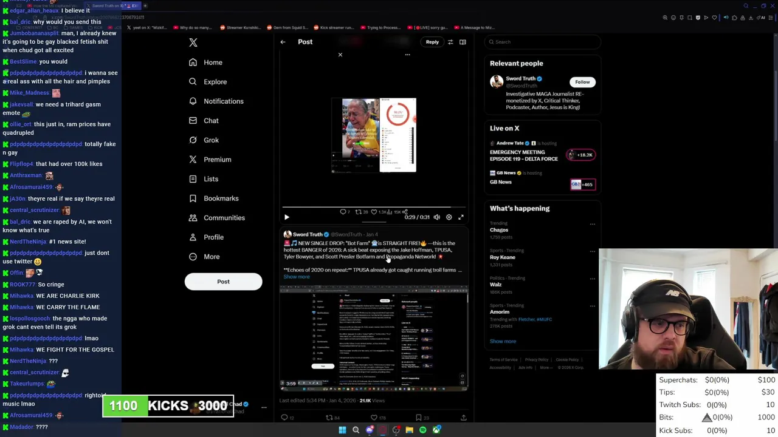The width and height of the screenshot is (778, 437).
Task: Follow Sword Truth with the Follow button
Action: pyautogui.click(x=582, y=82)
